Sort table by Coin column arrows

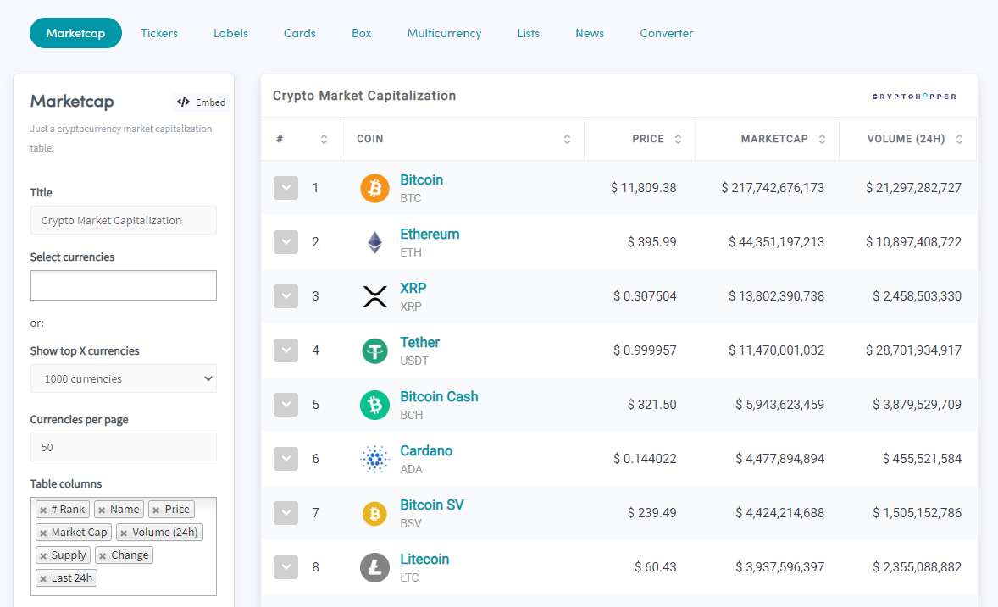pyautogui.click(x=567, y=140)
